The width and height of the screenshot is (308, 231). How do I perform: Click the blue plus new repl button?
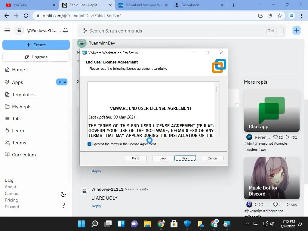[296, 30]
